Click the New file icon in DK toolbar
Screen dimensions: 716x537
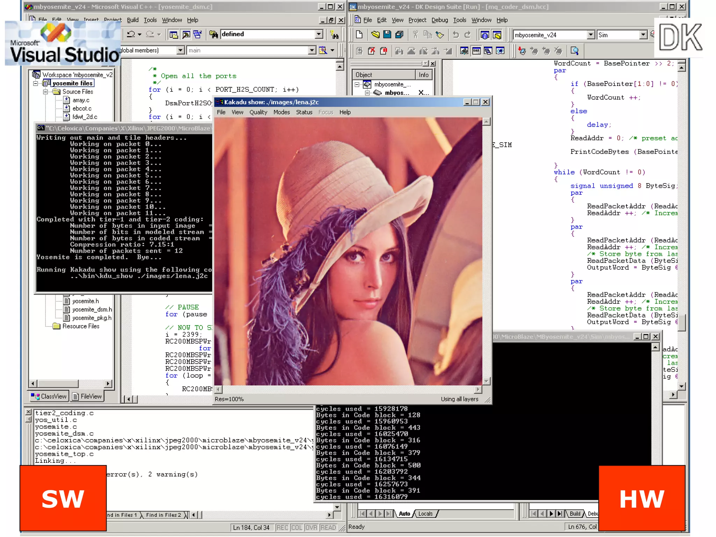pyautogui.click(x=359, y=34)
